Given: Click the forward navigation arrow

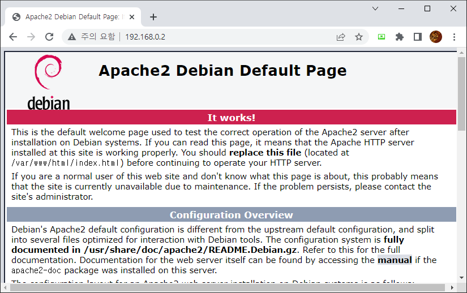Looking at the screenshot, I should click(31, 37).
